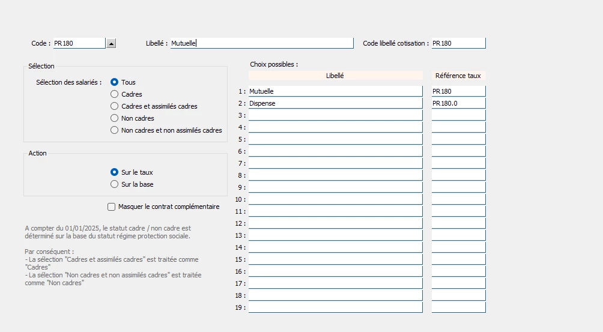Image resolution: width=603 pixels, height=332 pixels.
Task: Click the empty Libellé field in row 19
Action: click(335, 307)
